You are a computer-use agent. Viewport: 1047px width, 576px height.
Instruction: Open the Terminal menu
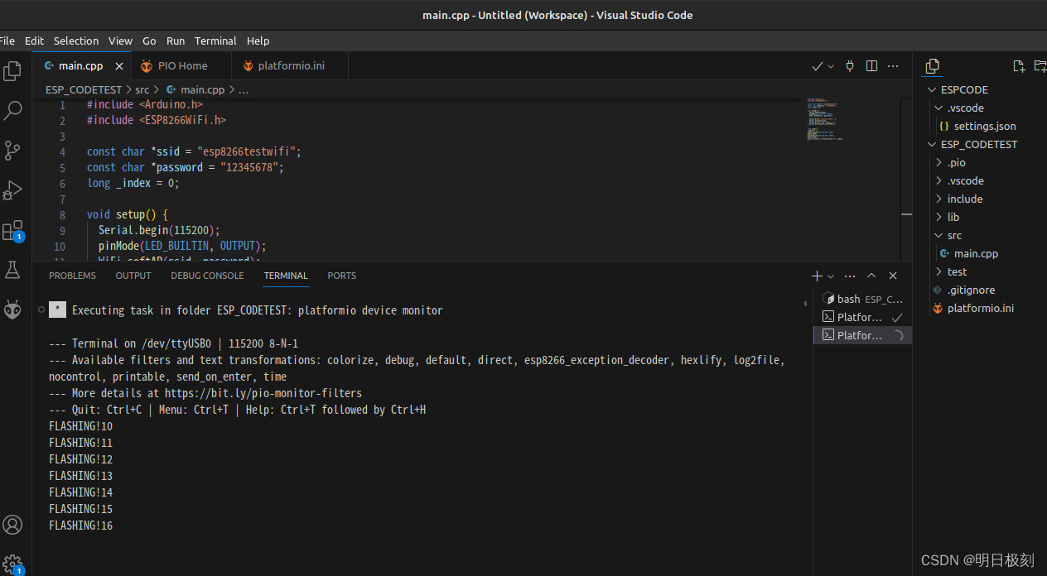pyautogui.click(x=215, y=41)
